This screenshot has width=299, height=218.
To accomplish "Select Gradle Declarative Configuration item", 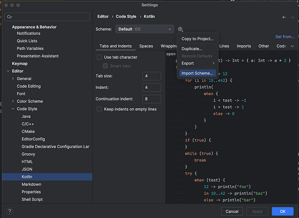I will [55, 147].
